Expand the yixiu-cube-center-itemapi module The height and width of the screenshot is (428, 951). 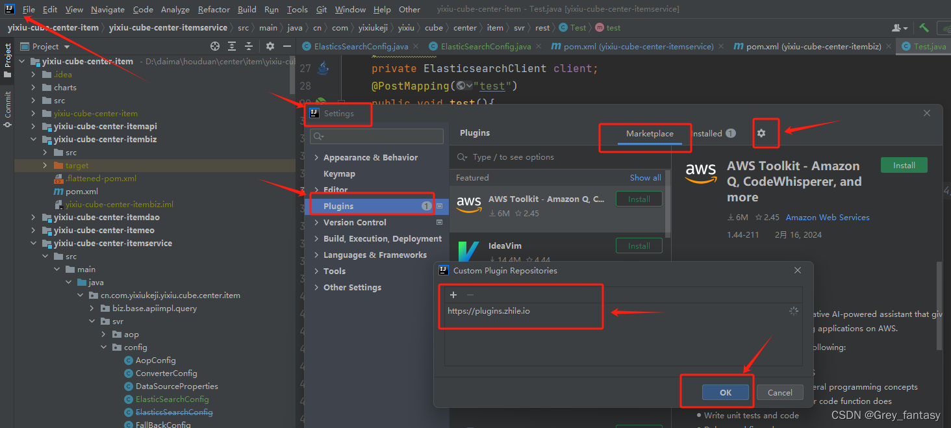[x=34, y=126]
